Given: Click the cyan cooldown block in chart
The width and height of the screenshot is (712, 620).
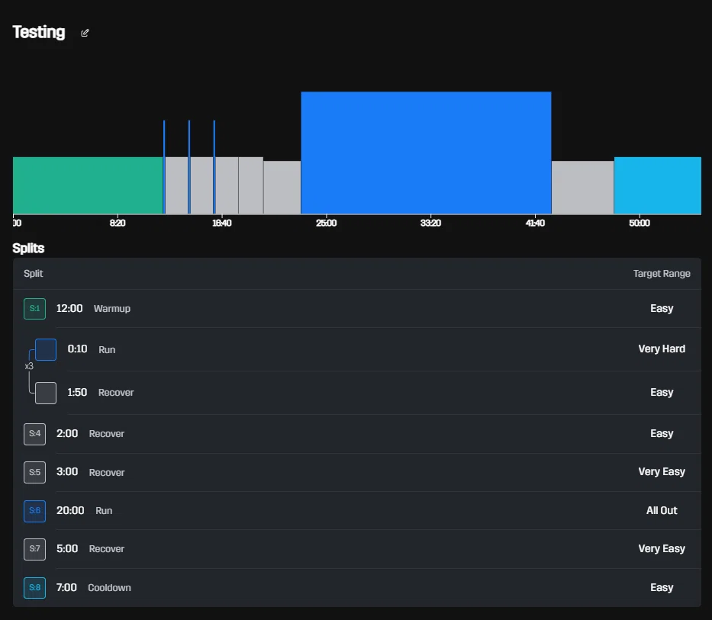Looking at the screenshot, I should pos(658,185).
